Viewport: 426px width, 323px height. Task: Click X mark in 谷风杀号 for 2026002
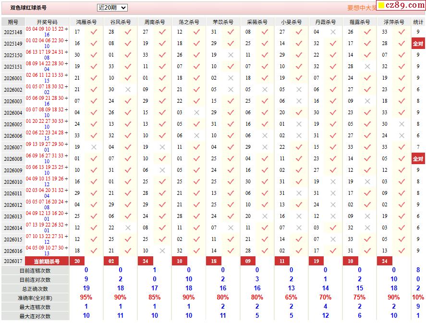coord(128,90)
